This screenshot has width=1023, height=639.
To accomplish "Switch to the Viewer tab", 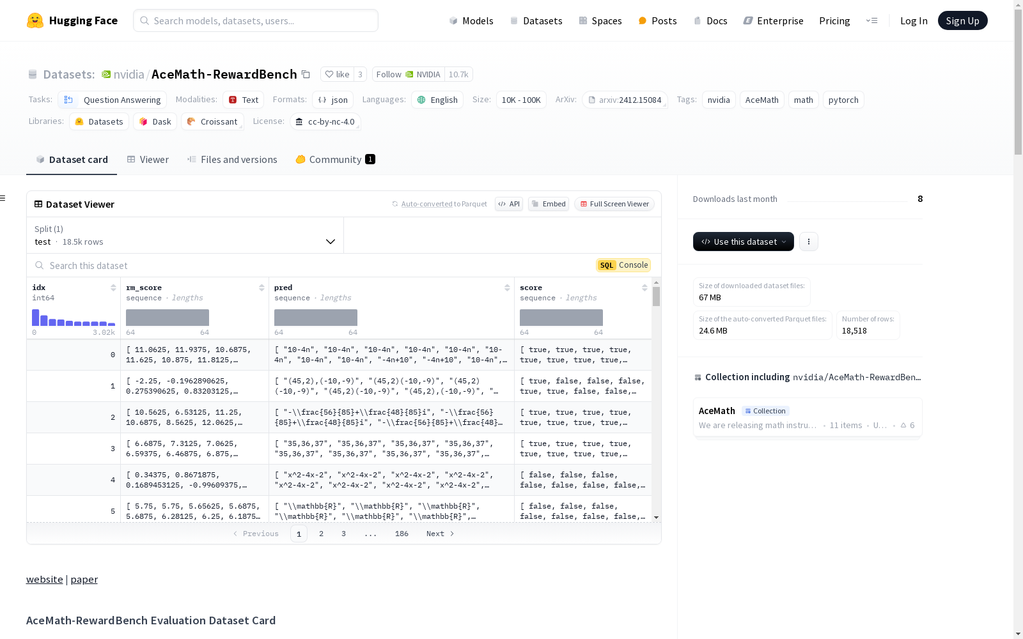I will 148,160.
